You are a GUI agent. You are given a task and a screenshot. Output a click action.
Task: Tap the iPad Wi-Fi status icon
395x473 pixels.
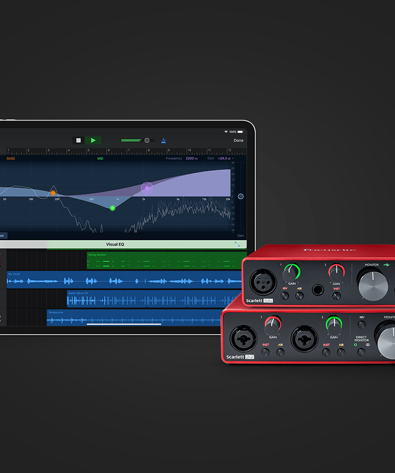226,132
